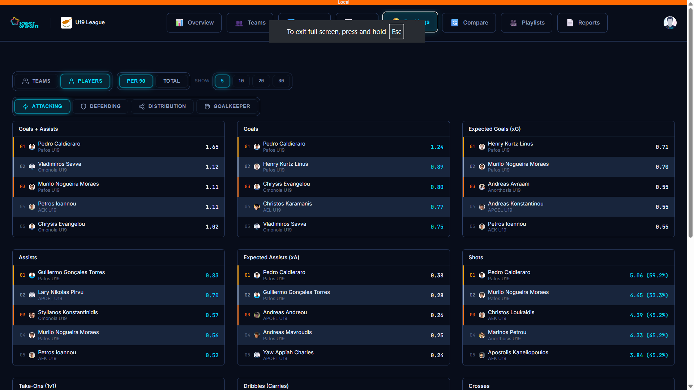
Task: Click the Expected Assists (xA) card title
Action: (271, 257)
